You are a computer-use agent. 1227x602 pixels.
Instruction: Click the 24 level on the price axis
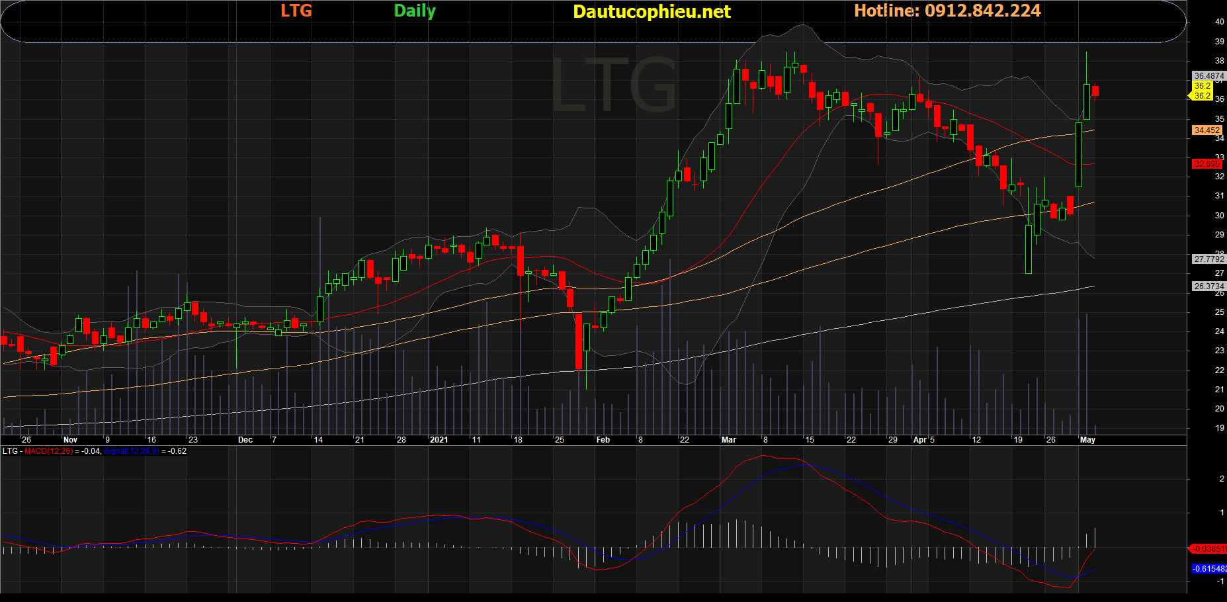1219,331
